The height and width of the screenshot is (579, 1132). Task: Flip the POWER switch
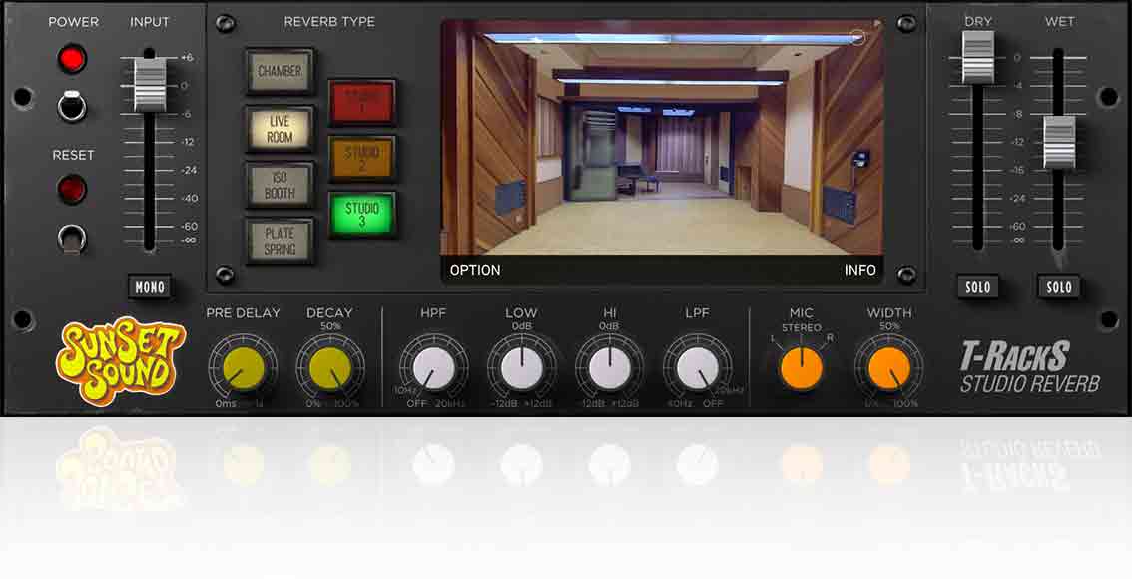coord(71,108)
